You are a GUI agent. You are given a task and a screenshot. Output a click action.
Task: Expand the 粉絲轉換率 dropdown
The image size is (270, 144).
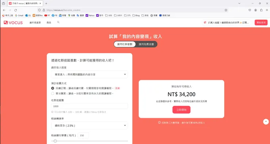pos(89,126)
